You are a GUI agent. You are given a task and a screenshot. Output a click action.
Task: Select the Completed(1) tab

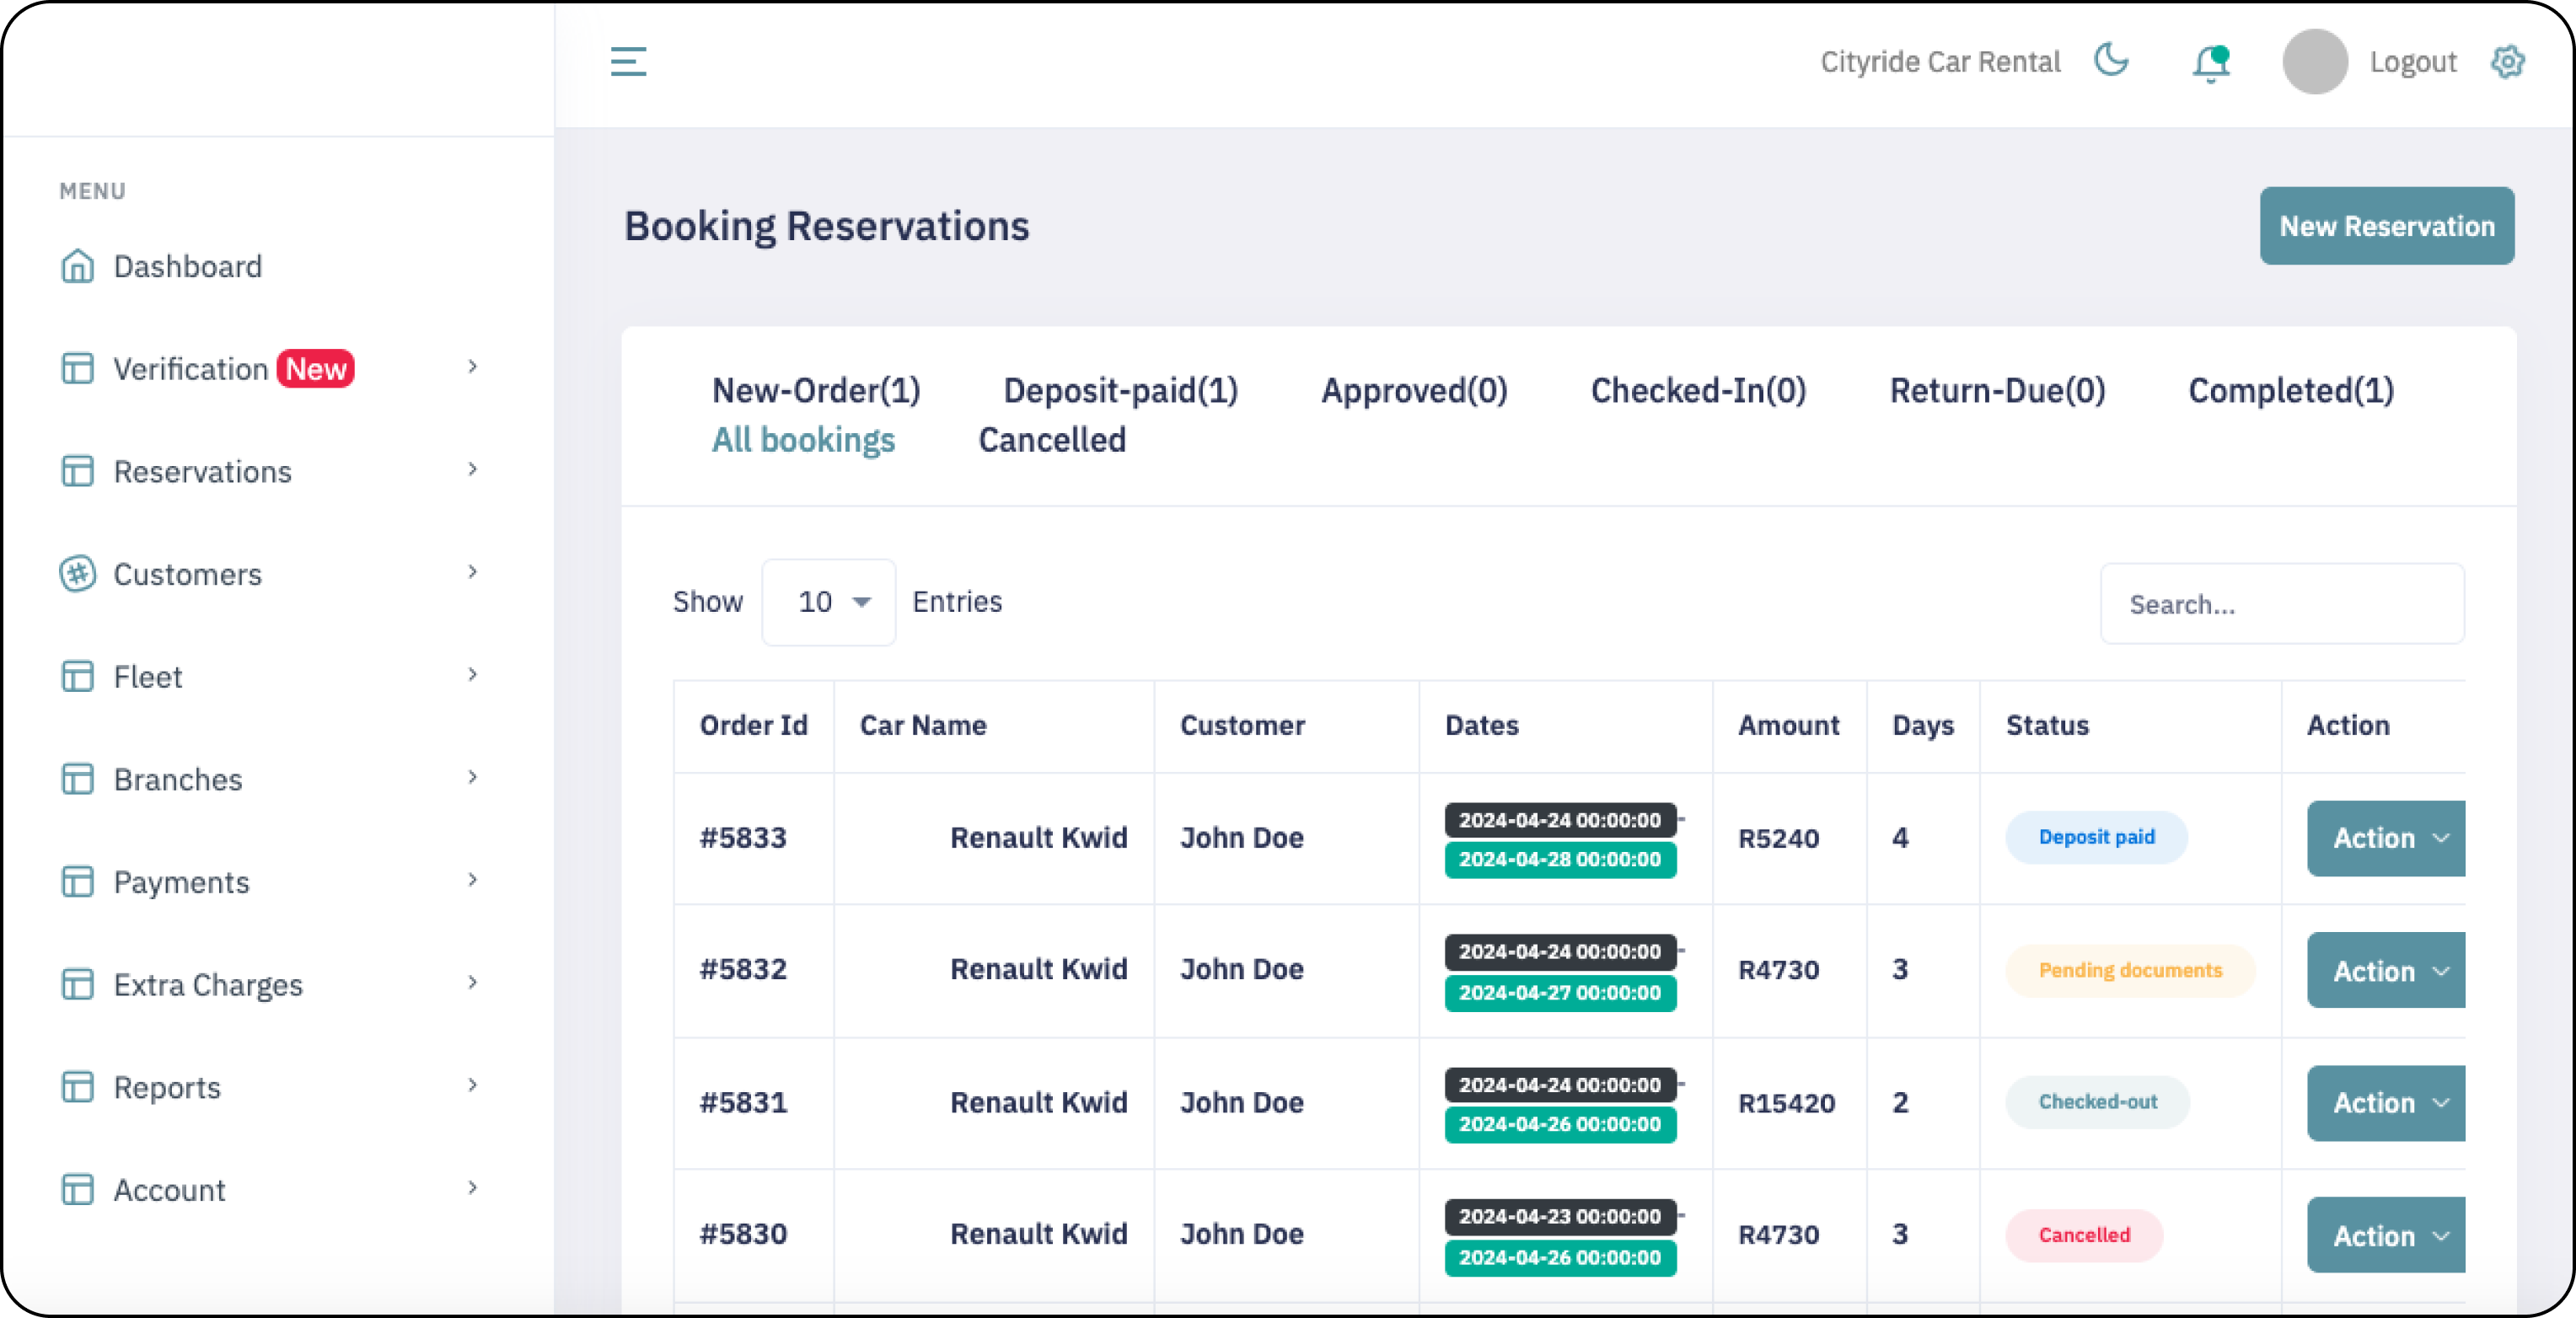click(x=2291, y=391)
